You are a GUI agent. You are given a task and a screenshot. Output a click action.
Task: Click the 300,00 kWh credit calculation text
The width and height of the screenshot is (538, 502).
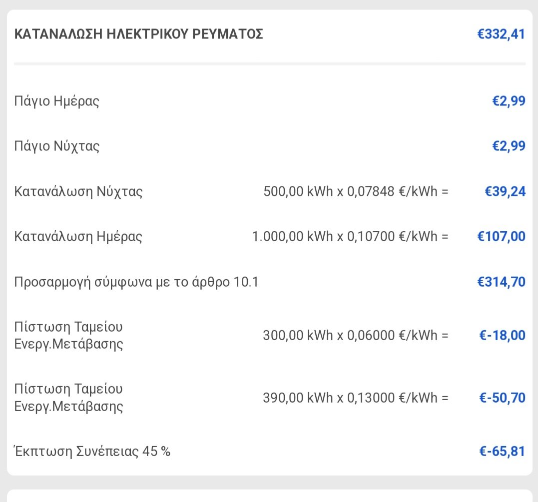(356, 335)
